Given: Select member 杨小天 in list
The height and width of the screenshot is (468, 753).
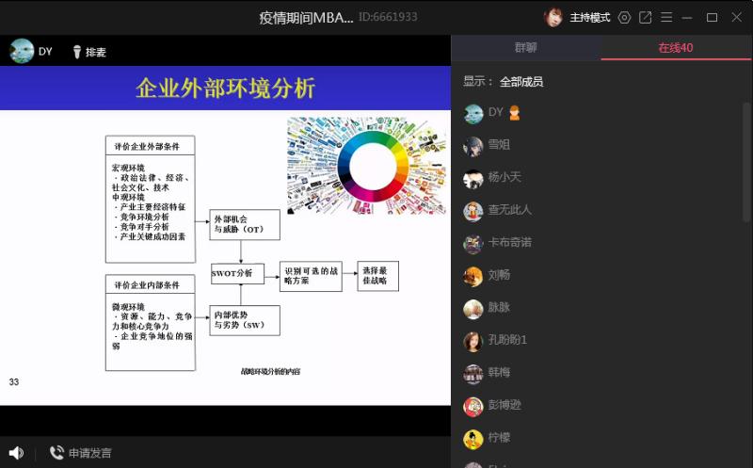Looking at the screenshot, I should (x=504, y=178).
